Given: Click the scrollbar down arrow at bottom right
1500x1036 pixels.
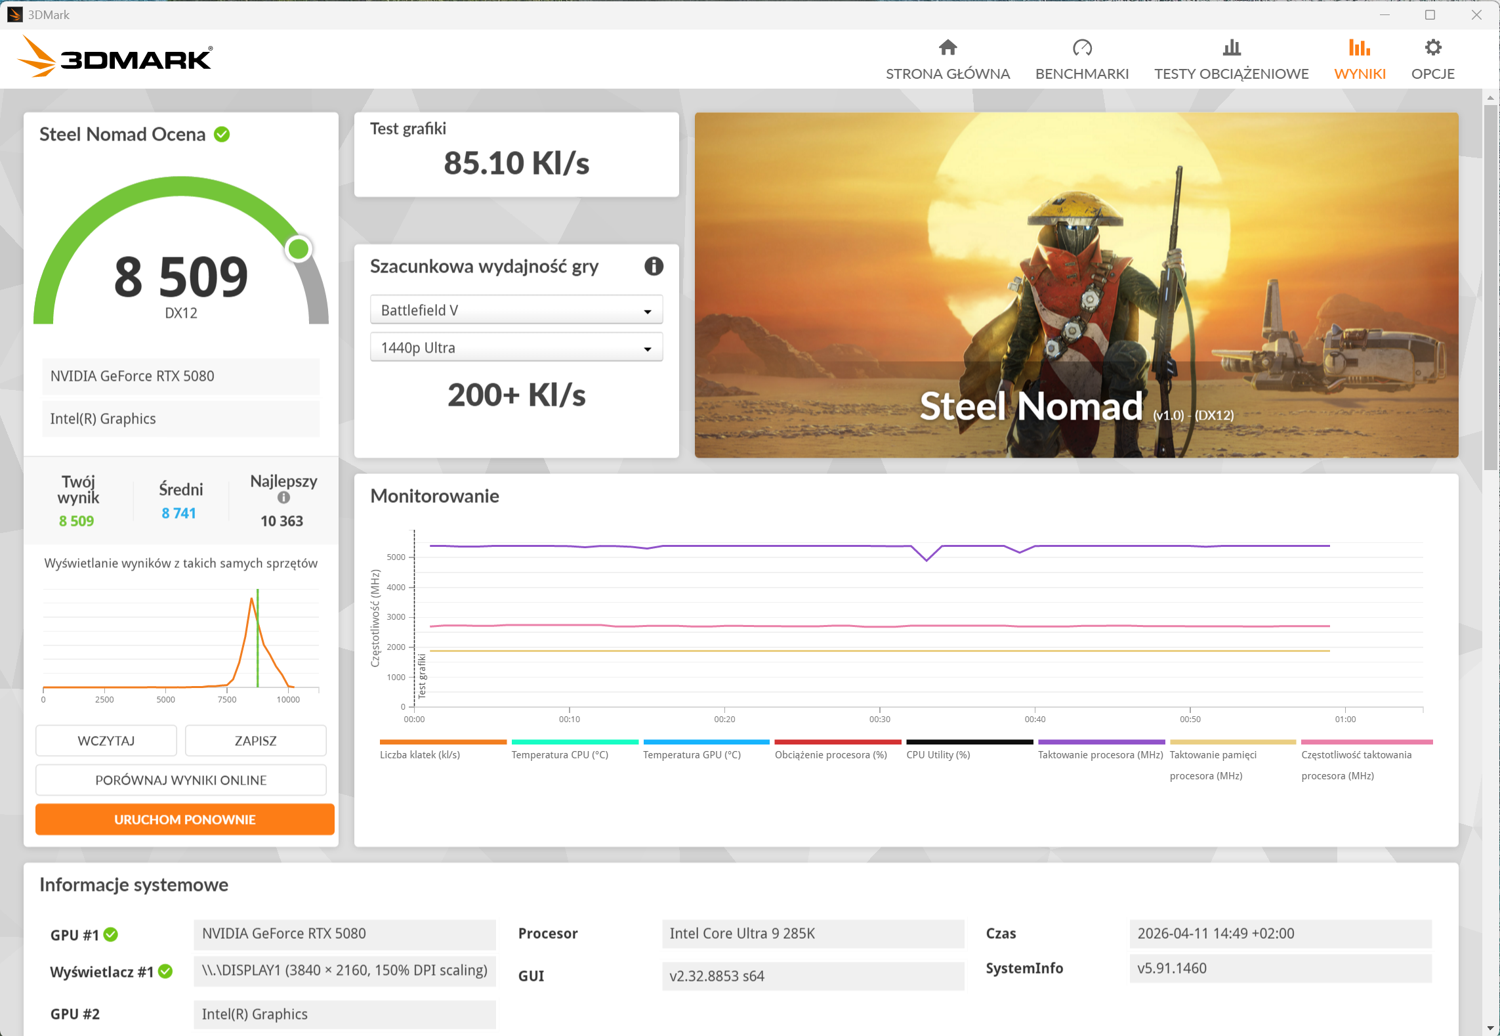Looking at the screenshot, I should point(1490,1027).
